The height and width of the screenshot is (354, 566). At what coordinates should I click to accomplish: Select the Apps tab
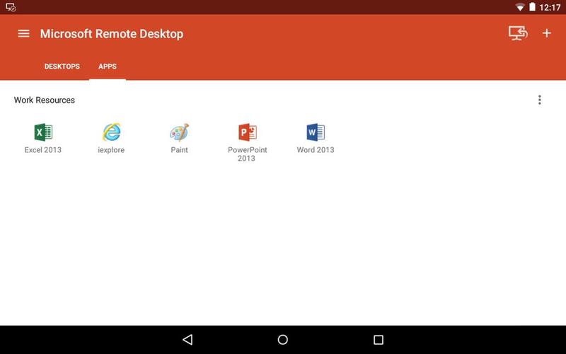108,67
